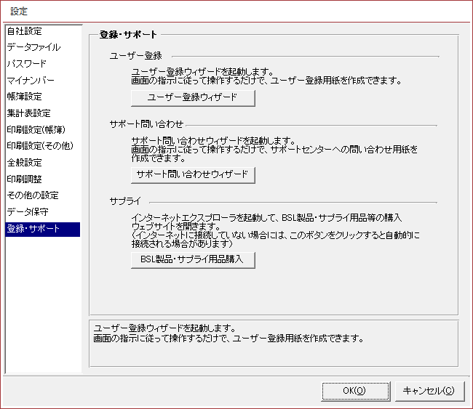Screen dimensions: 473x409
Task: Click the 設定 dialog title
Action: (x=19, y=12)
